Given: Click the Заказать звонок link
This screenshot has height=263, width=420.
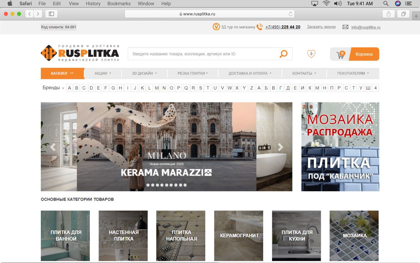Looking at the screenshot, I should [x=321, y=27].
